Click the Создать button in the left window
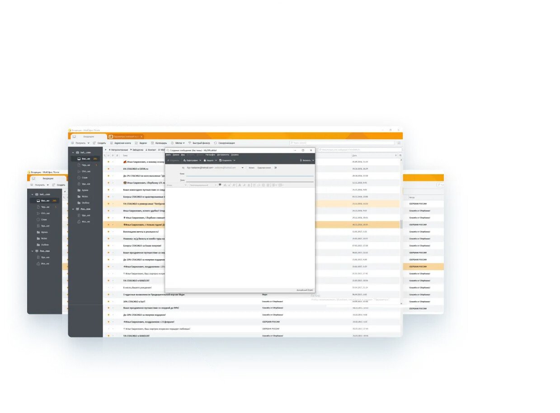Screen dimensions: 560x413 pyautogui.click(x=59, y=185)
